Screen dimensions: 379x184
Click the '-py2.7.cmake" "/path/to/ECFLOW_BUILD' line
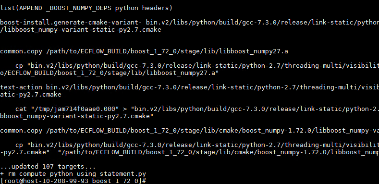pyautogui.click(x=189, y=152)
